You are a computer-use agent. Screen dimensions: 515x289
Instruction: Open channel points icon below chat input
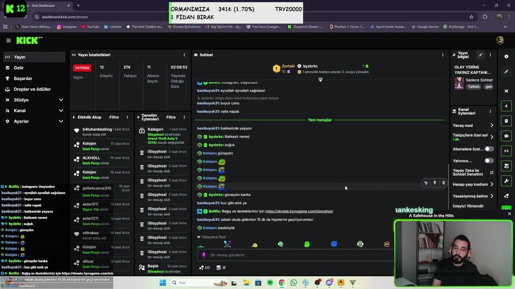click(204, 268)
